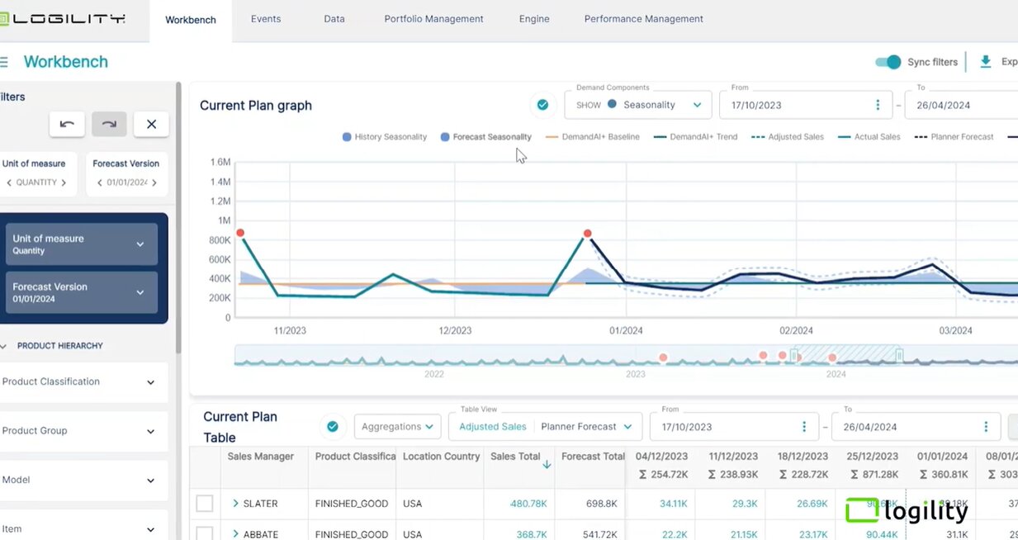This screenshot has height=540, width=1018.
Task: Click the 480.78K Sales Total value
Action: [x=528, y=504]
